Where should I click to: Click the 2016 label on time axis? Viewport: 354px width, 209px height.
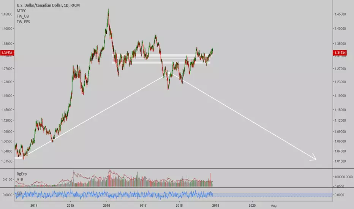pyautogui.click(x=107, y=205)
